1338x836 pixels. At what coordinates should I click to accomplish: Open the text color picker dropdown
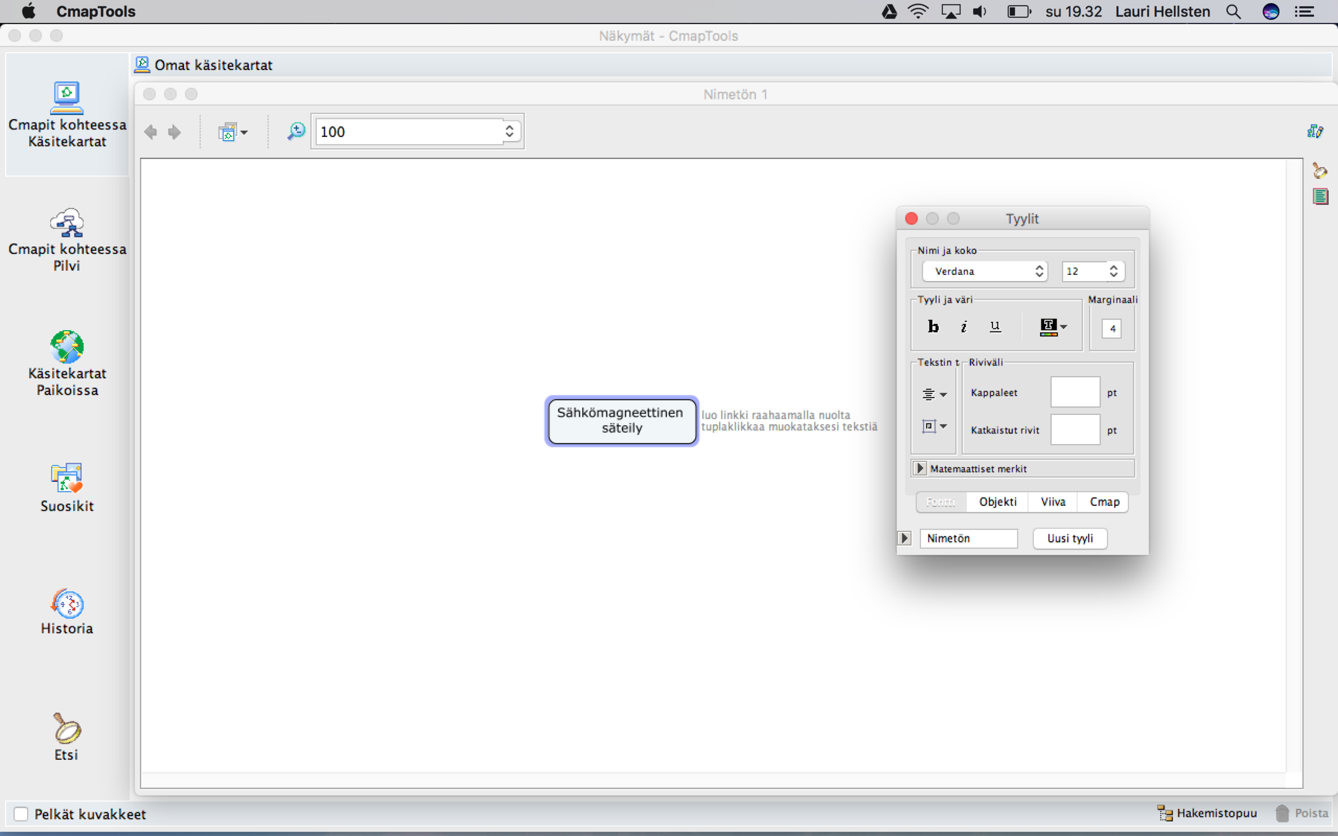pos(1053,326)
